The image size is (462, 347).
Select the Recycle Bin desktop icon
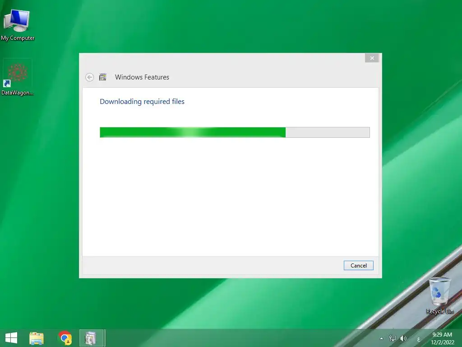click(439, 295)
